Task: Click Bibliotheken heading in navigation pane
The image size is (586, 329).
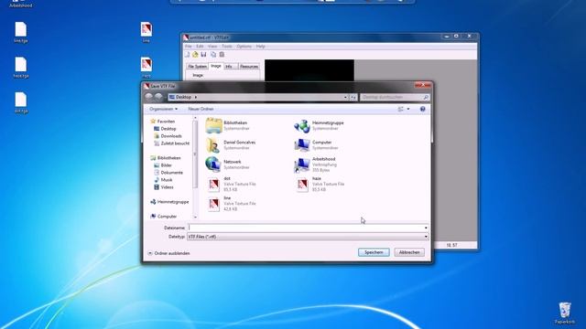Action: pos(166,158)
